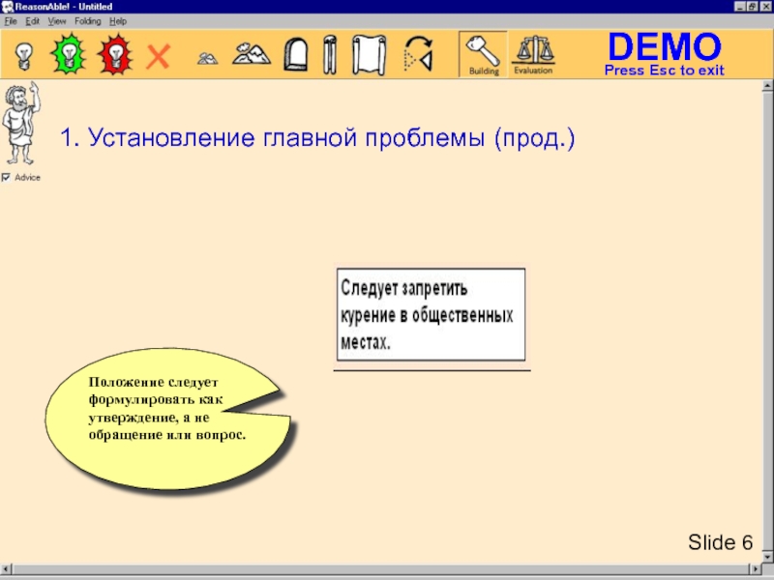The height and width of the screenshot is (580, 774).
Task: Restore the ReasonAble window size
Action: click(752, 7)
